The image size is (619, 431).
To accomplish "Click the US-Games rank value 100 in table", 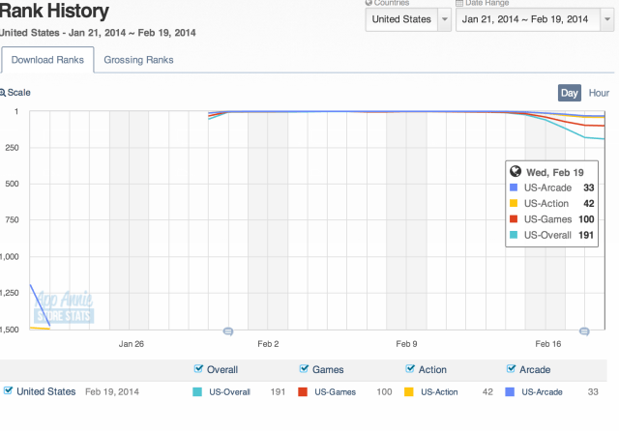I will click(384, 392).
